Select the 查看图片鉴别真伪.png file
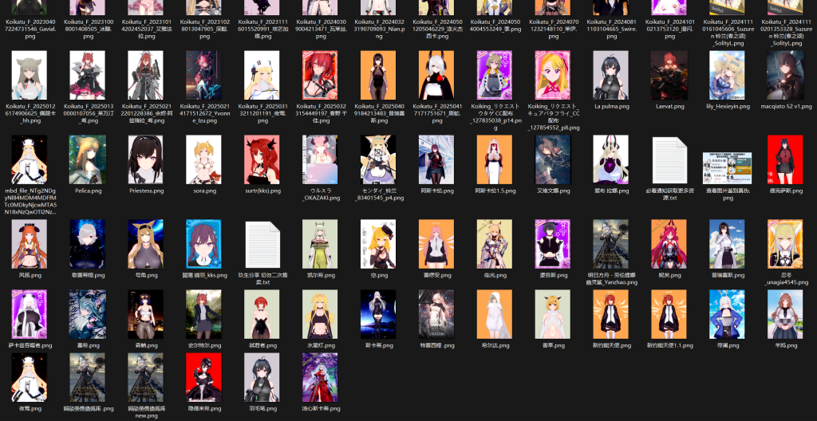Viewport: 817px width, 421px height. [728, 169]
